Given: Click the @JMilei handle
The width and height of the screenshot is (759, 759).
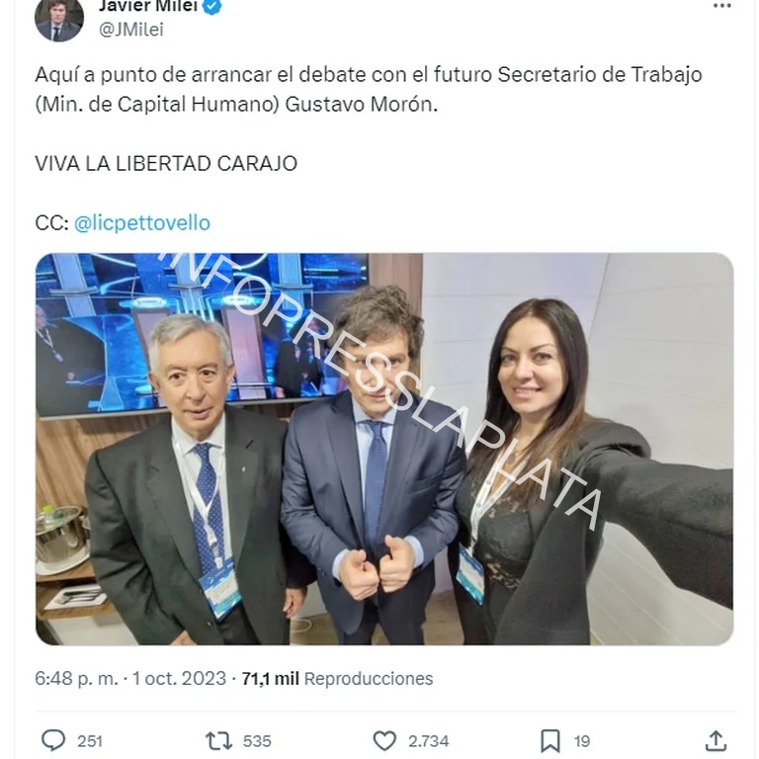Looking at the screenshot, I should pos(130,30).
